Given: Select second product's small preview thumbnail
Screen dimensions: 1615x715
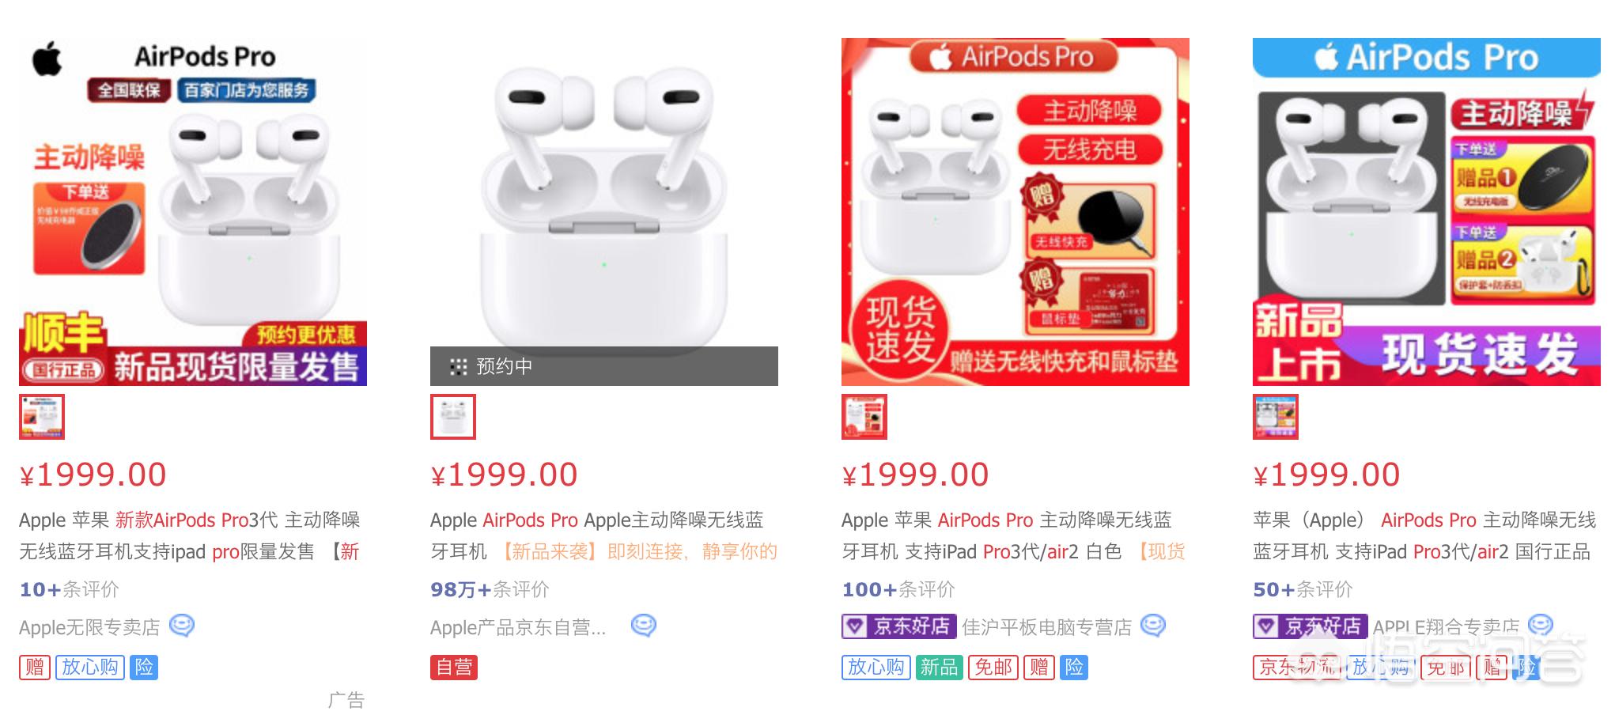Looking at the screenshot, I should coord(453,417).
